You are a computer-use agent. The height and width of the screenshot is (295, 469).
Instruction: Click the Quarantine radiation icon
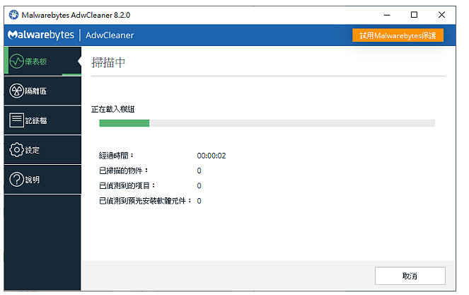coord(17,91)
